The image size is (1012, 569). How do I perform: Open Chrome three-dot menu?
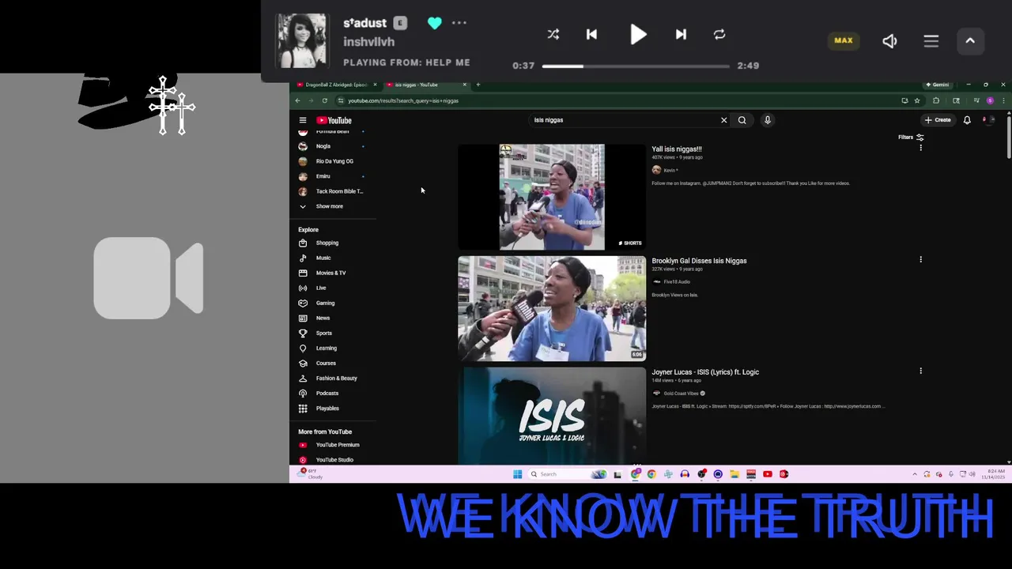point(1003,100)
